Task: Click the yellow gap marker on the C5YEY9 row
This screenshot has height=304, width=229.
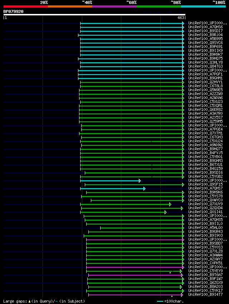Action: (x=170, y=273)
